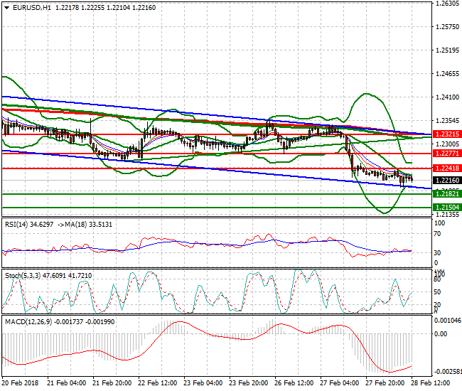Click the 26 Feb 12:00 time label
This screenshot has height=391, width=462.
click(x=294, y=383)
